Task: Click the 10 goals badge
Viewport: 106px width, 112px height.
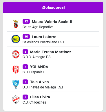Action: 26,37
